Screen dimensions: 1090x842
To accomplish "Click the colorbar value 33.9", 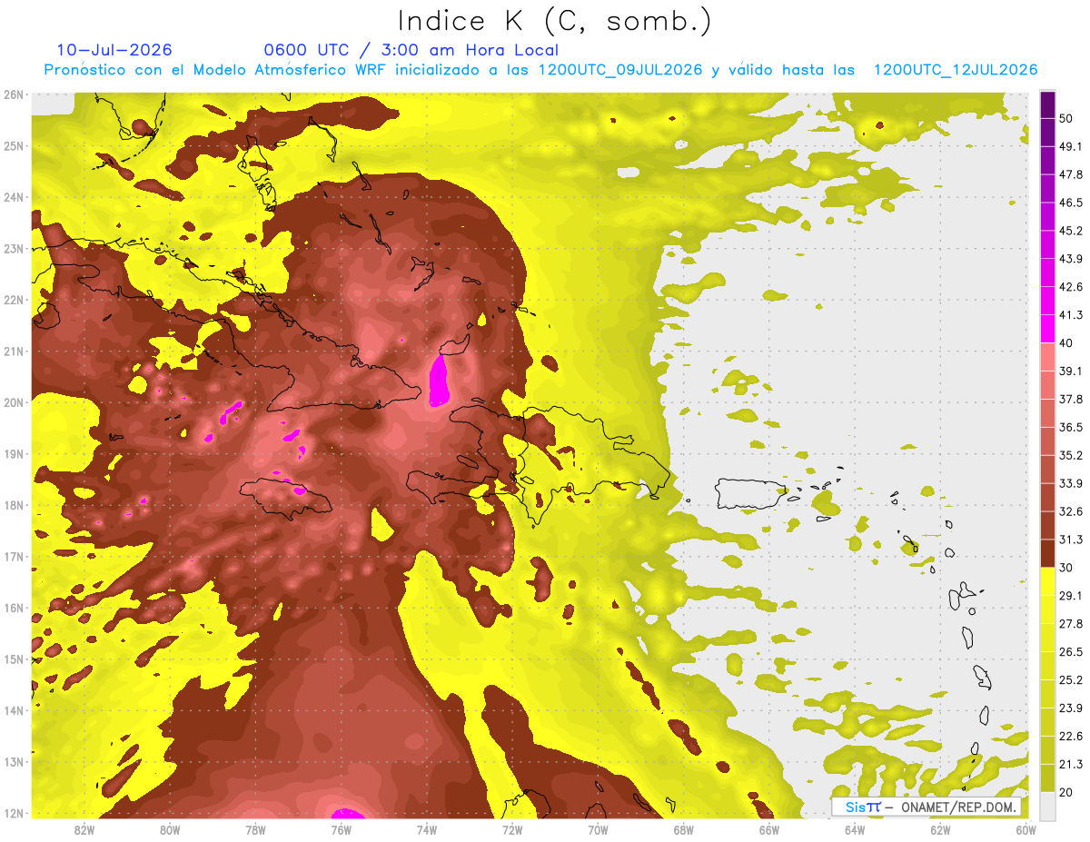I will click(x=1072, y=483).
